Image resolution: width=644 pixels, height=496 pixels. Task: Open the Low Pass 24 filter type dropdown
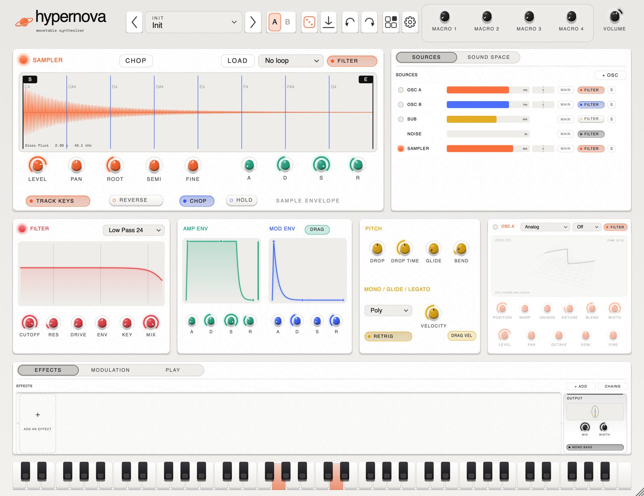pos(134,230)
